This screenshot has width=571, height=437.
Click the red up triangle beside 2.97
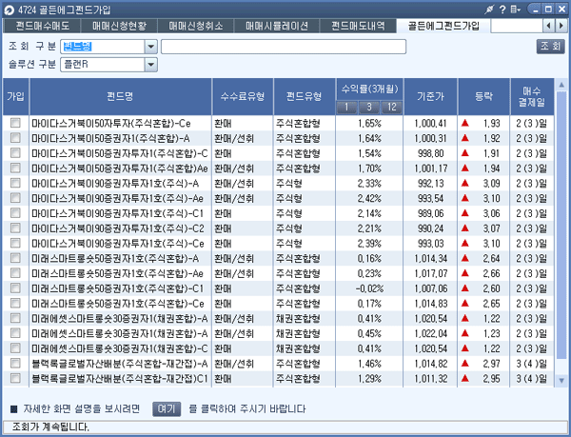pos(465,363)
